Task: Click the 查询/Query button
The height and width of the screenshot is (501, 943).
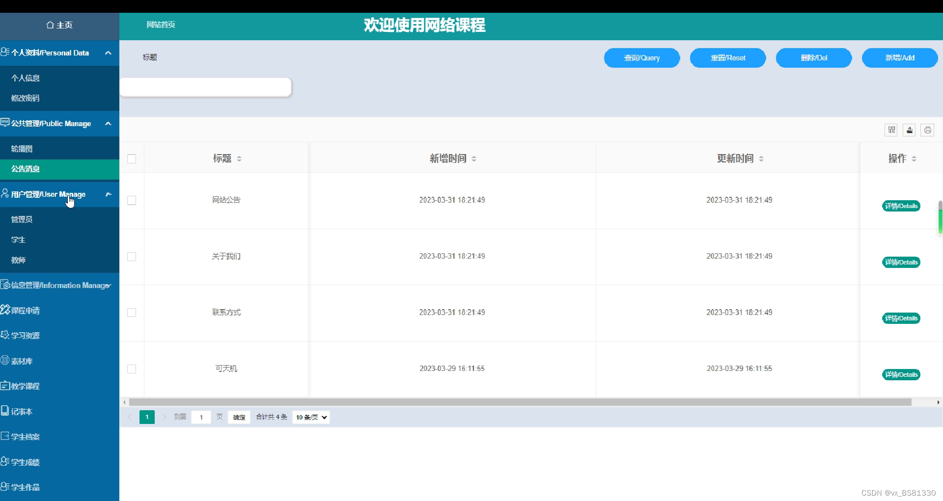Action: 642,58
